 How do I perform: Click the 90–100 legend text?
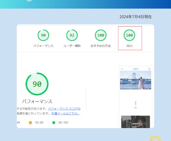(x=63, y=122)
